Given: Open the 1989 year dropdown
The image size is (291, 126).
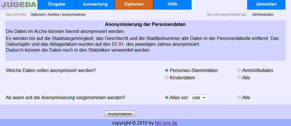Looking at the screenshot, I should (x=198, y=98).
